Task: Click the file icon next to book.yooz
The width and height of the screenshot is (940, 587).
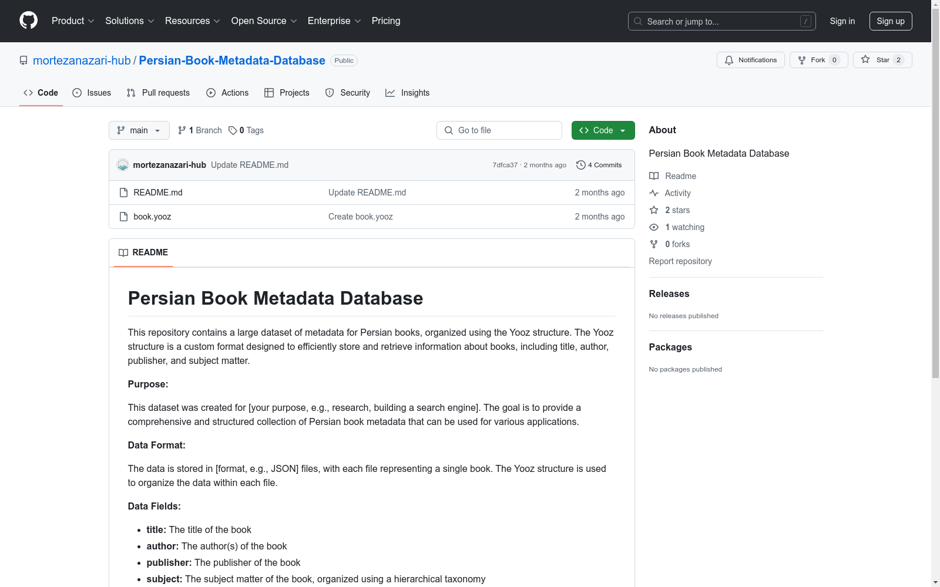Action: [123, 217]
